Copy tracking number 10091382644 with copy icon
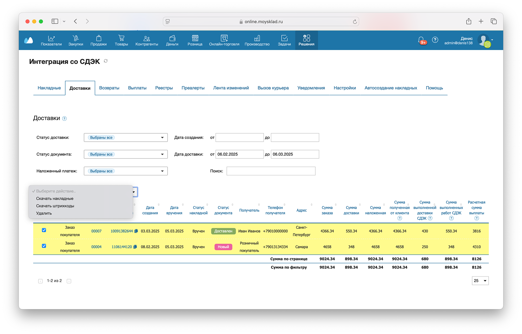The width and height of the screenshot is (522, 334). pos(136,231)
